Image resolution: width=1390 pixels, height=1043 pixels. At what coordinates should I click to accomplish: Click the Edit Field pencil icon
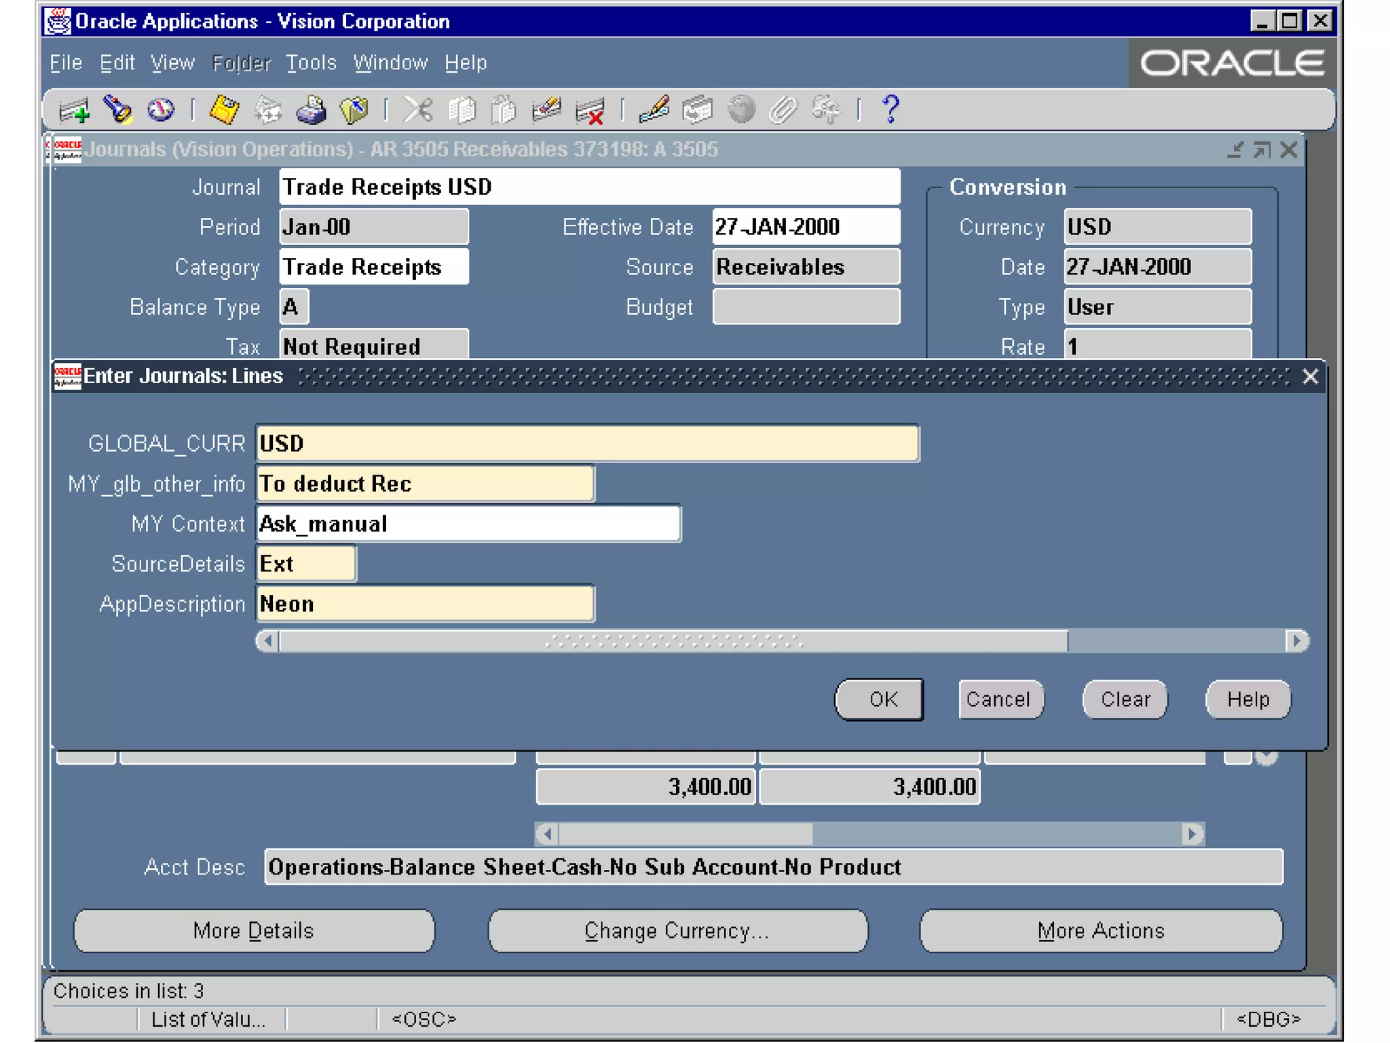pyautogui.click(x=654, y=109)
